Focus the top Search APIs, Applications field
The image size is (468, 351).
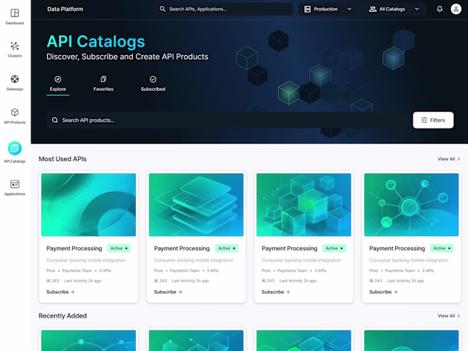click(x=224, y=9)
